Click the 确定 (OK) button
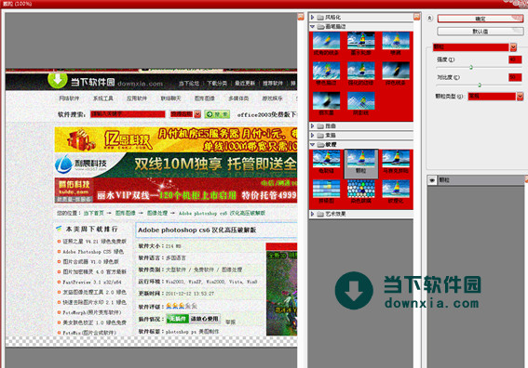The height and width of the screenshot is (368, 528). pyautogui.click(x=481, y=19)
